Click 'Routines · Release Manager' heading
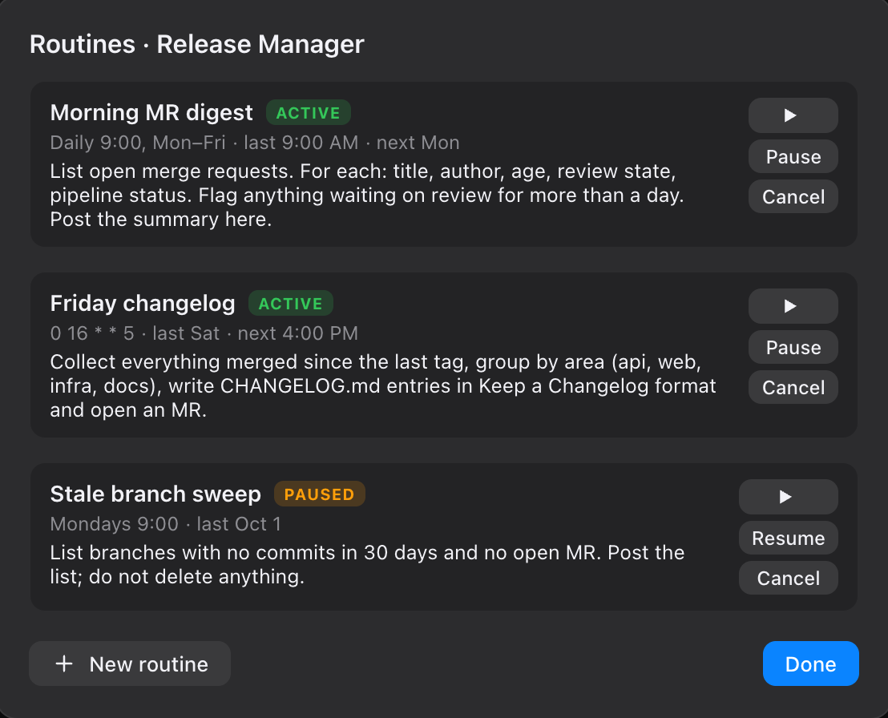888x718 pixels. click(x=197, y=44)
